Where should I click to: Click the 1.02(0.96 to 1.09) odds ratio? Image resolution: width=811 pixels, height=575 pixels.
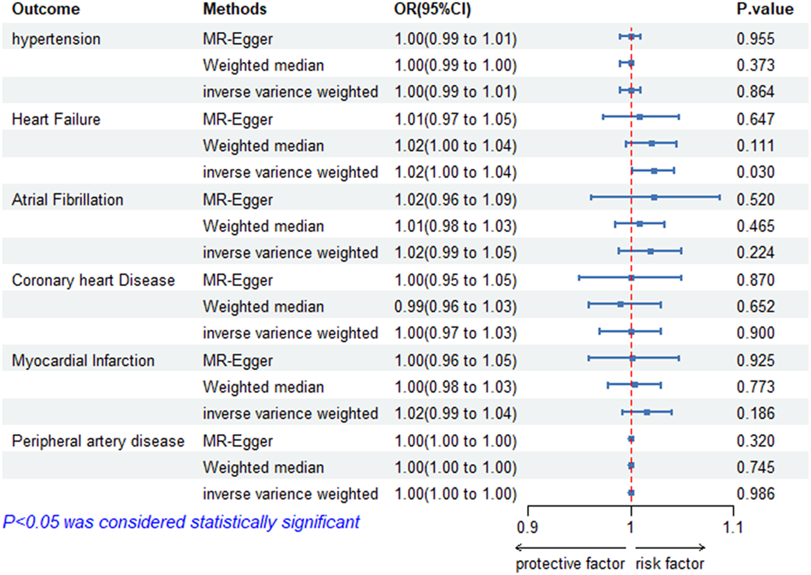coord(455,200)
